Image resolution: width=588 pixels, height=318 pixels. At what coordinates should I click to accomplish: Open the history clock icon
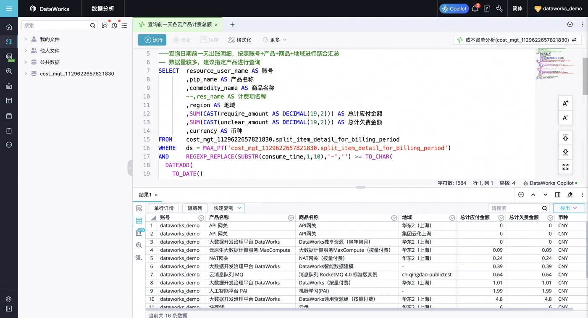(x=114, y=26)
